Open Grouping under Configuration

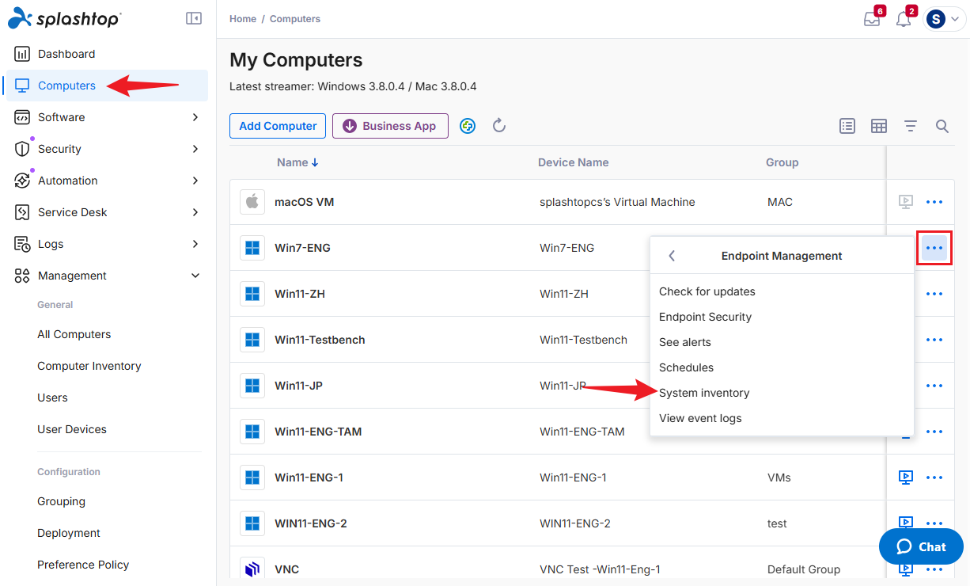click(x=61, y=501)
